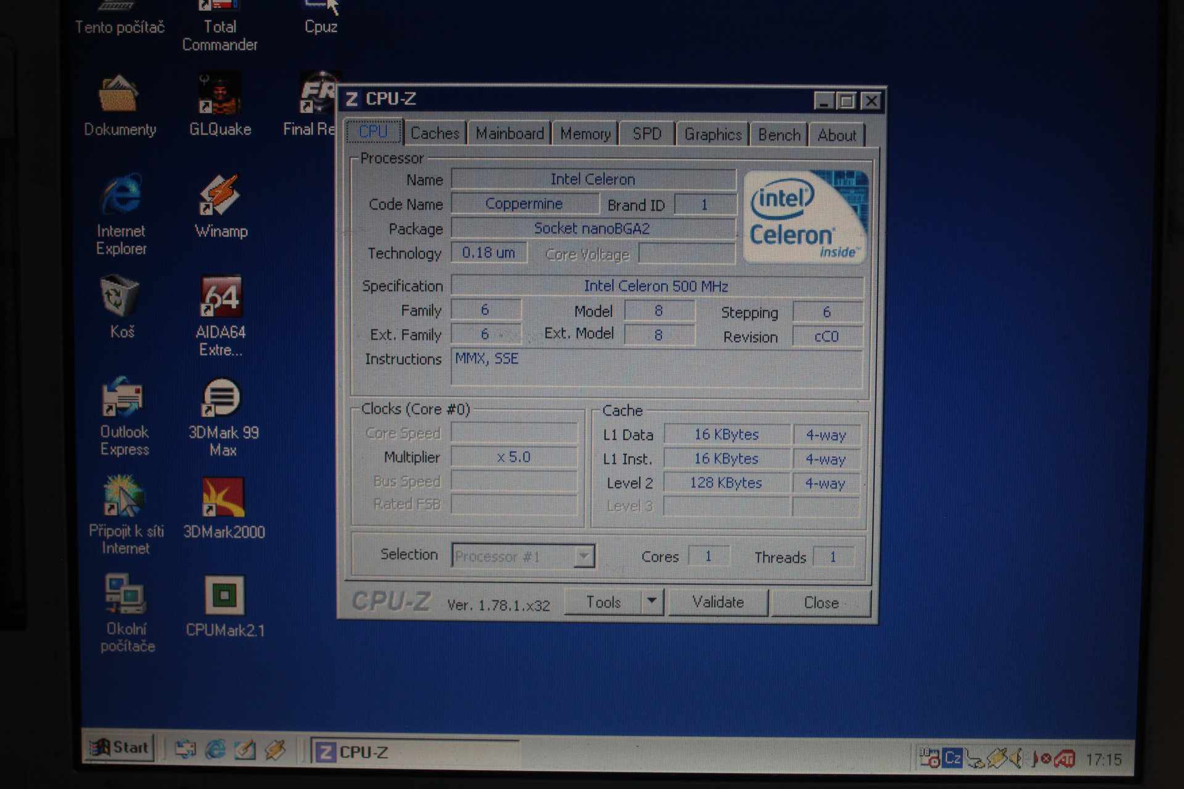Click the Tools button
This screenshot has height=789, width=1184.
[603, 602]
